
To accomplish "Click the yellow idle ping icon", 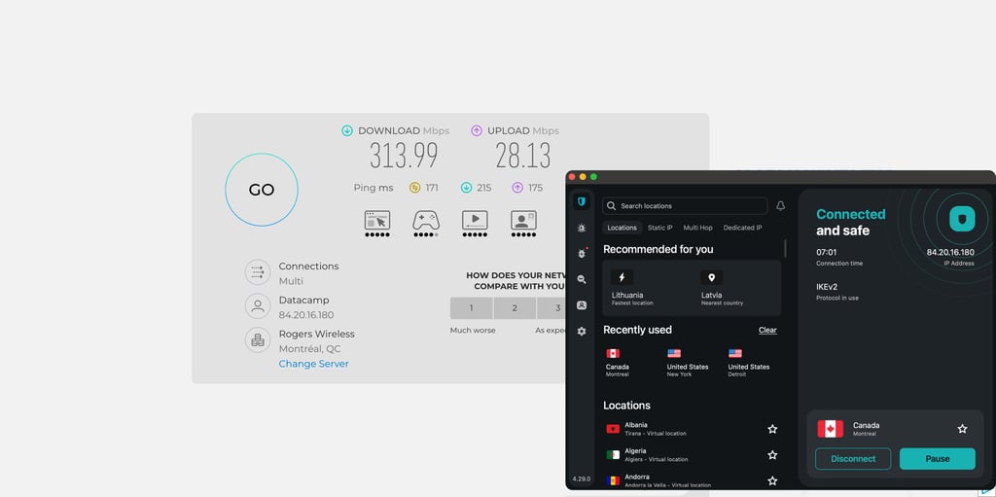I will click(414, 188).
